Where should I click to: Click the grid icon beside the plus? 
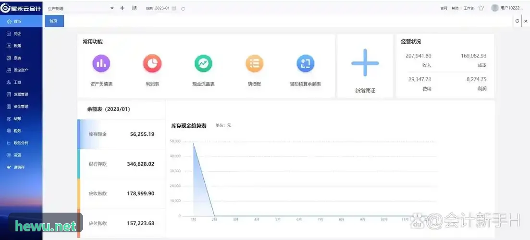(x=135, y=8)
